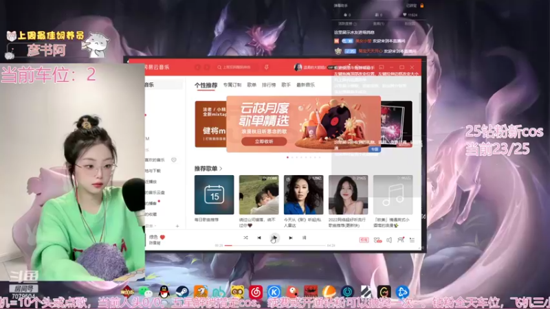Open the 排行榜 tab
This screenshot has width=550, height=309.
269,84
